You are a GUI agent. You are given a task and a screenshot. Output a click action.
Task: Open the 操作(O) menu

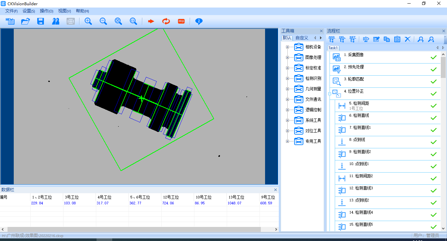[x=46, y=11]
